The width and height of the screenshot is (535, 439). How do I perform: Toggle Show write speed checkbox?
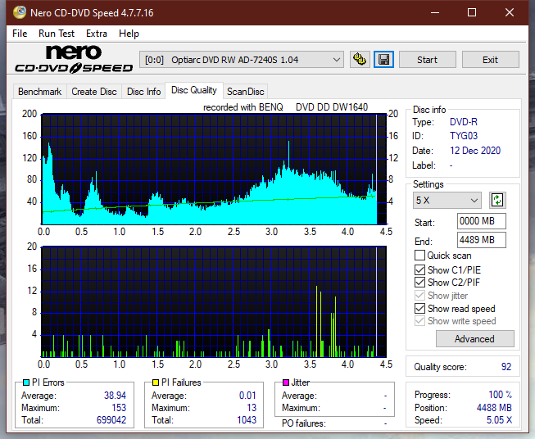coord(419,321)
